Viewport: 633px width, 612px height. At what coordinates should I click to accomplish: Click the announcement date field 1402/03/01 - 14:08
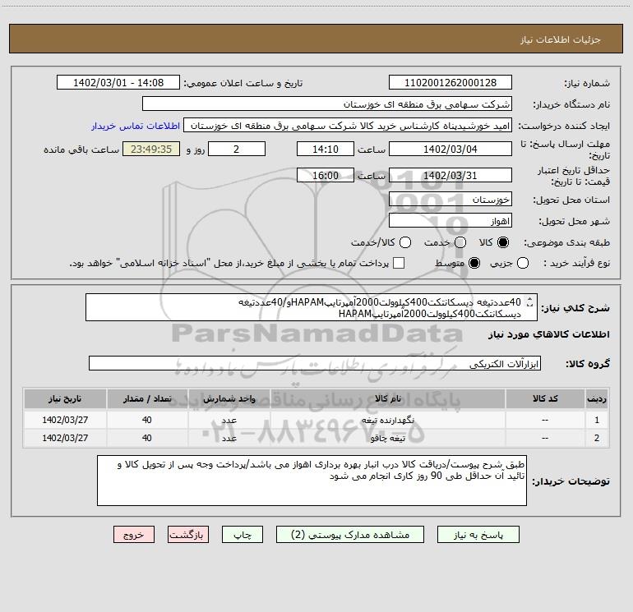point(118,82)
